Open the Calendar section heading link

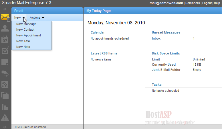98,32
